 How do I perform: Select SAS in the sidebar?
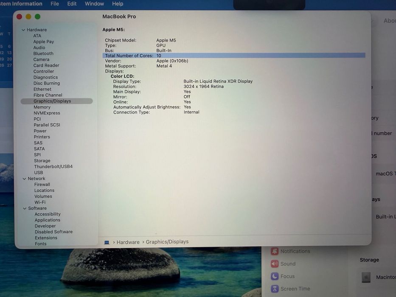coord(38,143)
